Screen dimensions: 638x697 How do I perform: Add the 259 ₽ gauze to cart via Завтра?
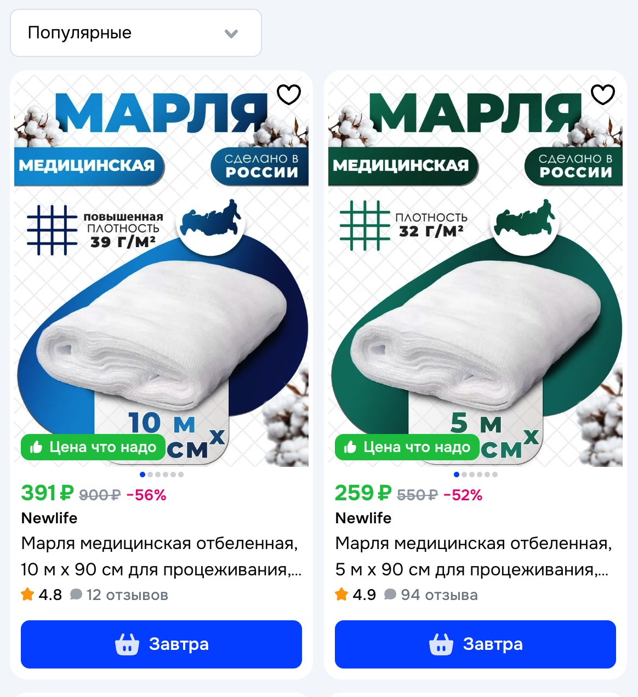click(475, 644)
